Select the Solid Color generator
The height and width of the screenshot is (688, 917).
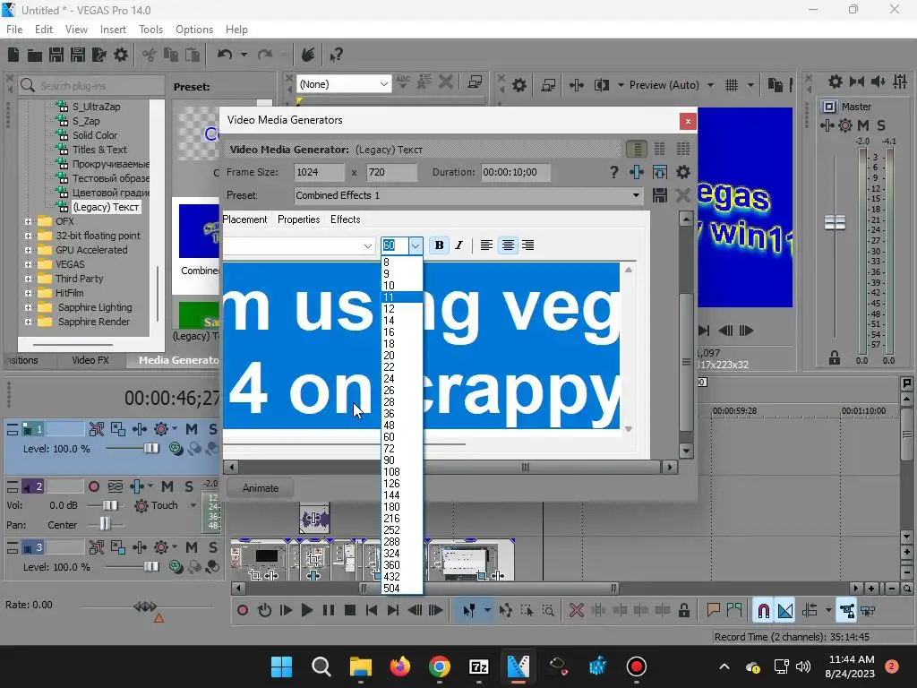pos(95,135)
